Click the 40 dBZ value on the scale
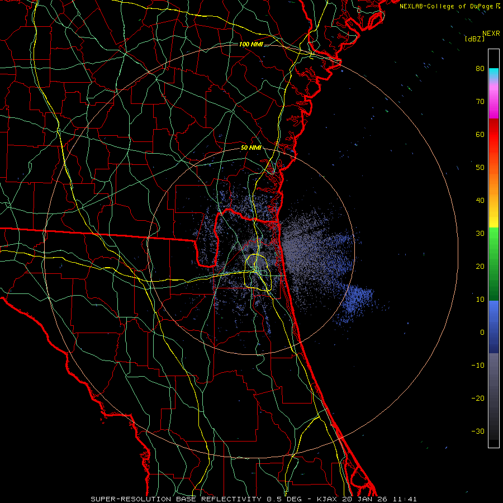 [480, 201]
